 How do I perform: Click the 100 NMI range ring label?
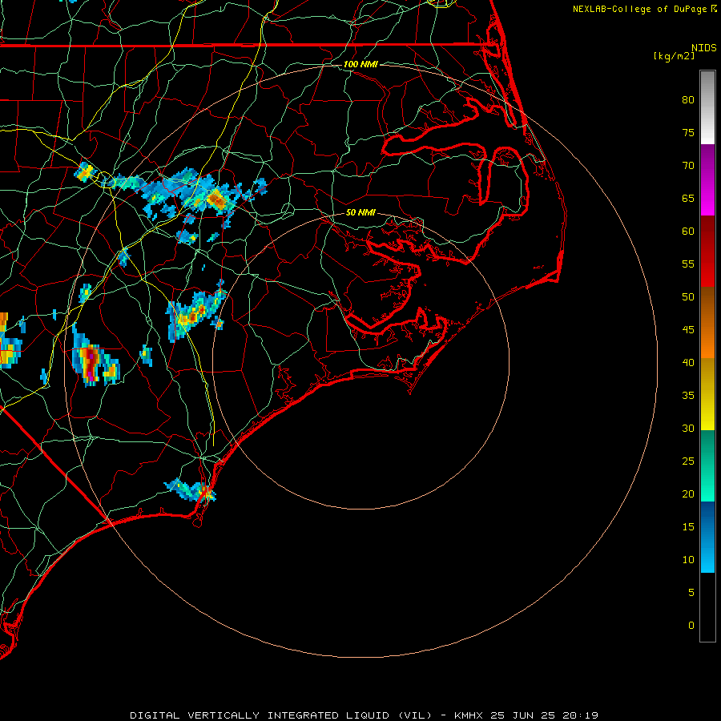click(360, 64)
